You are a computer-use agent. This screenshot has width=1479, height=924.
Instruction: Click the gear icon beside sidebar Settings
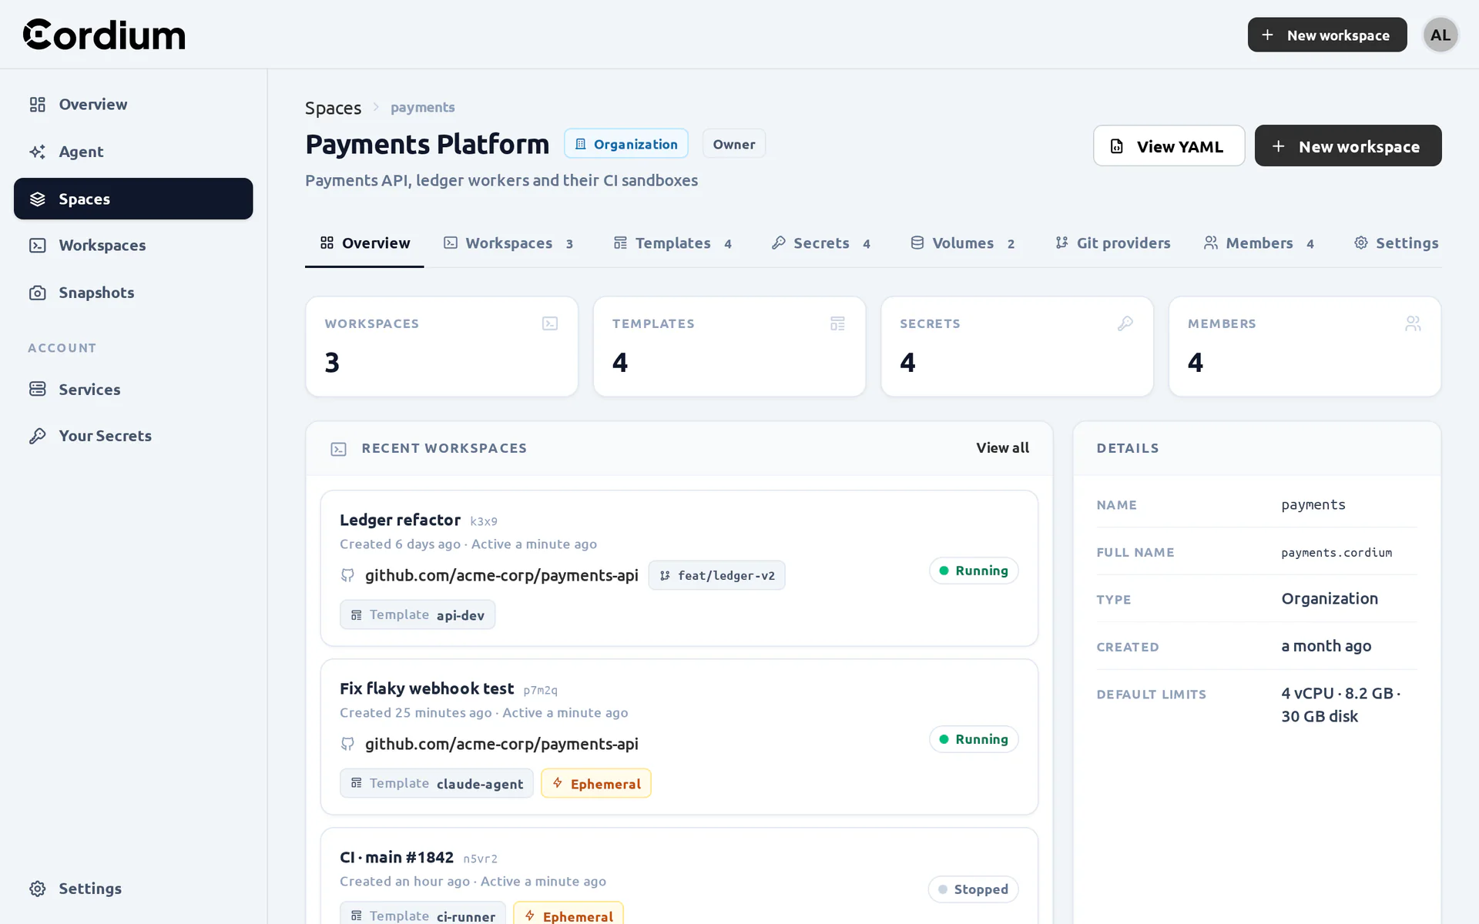tap(38, 889)
